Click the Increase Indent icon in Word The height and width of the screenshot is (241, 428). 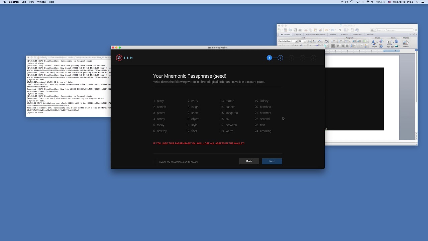pyautogui.click(x=359, y=41)
